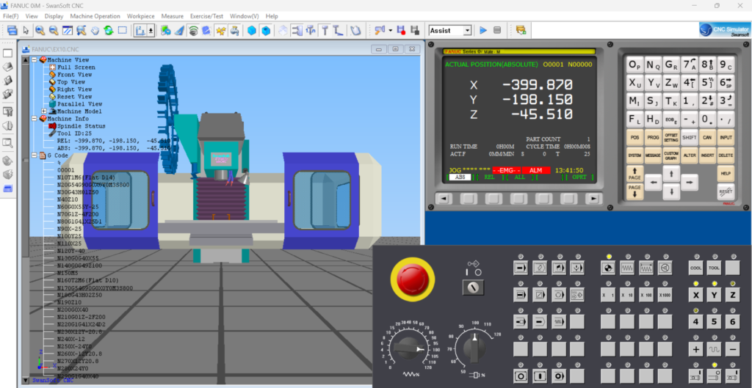Select the X 100 increment button
The image size is (752, 388).
[646, 295]
